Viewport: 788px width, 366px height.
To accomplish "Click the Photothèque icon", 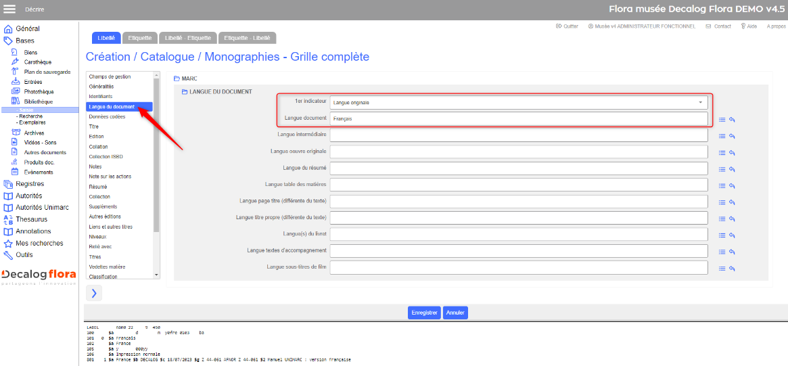I will click(15, 91).
